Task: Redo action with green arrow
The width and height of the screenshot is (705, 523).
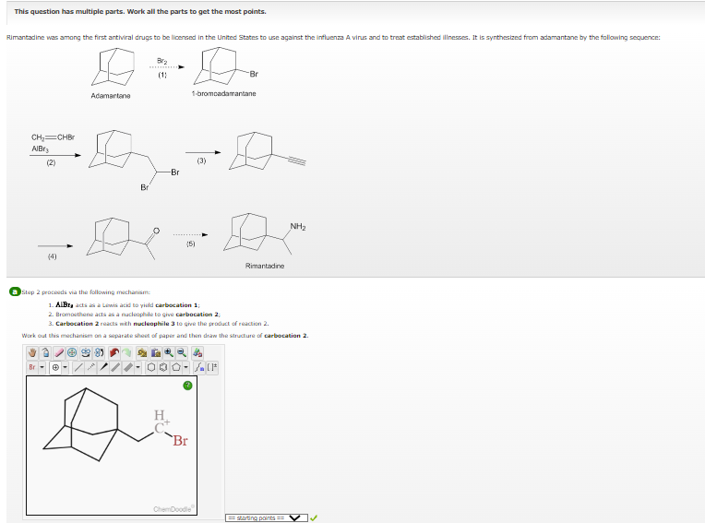Action: click(126, 352)
